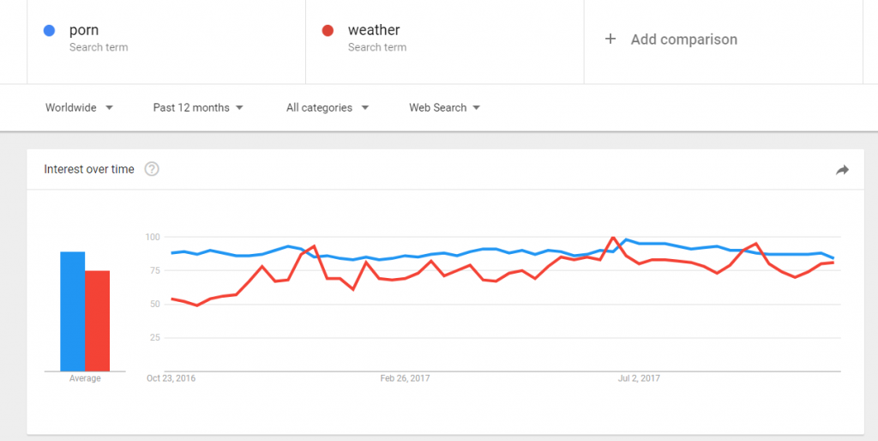The width and height of the screenshot is (878, 441).
Task: Click the red Average bar
Action: pos(98,321)
